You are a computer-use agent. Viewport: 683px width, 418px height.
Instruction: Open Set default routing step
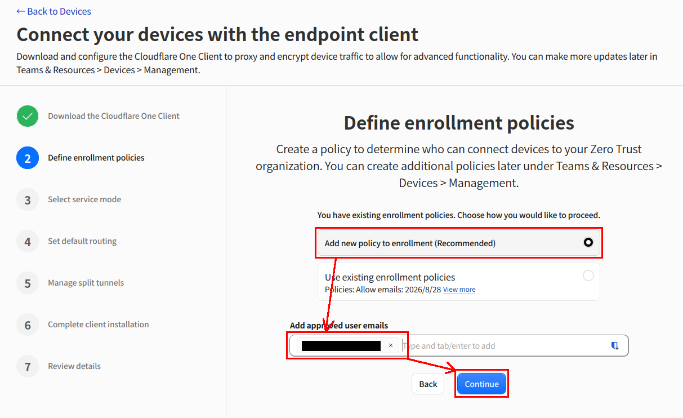82,241
